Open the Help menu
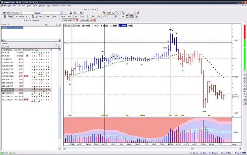The image size is (247, 155). click(x=69, y=6)
